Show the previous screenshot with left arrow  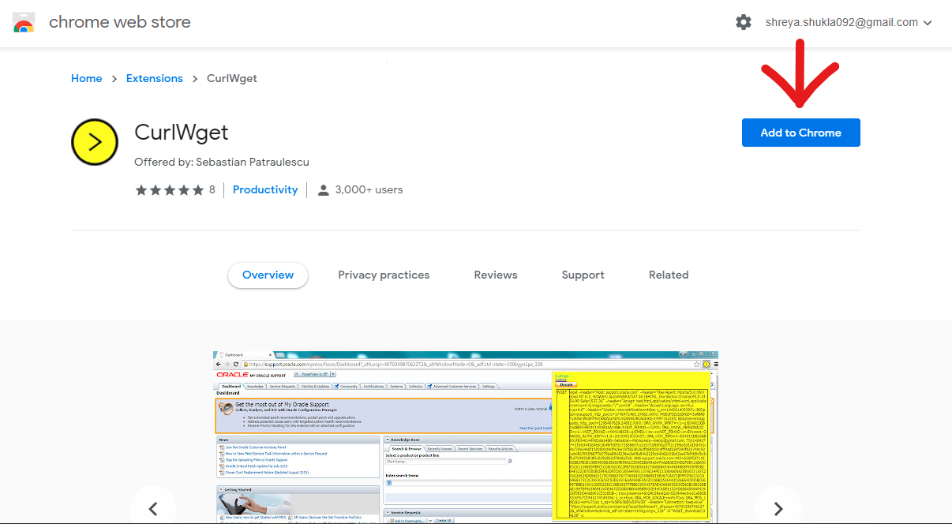(x=153, y=508)
